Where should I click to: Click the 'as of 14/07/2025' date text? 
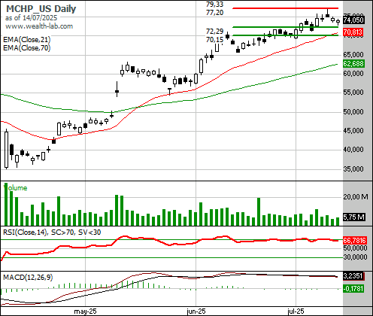tap(31, 18)
